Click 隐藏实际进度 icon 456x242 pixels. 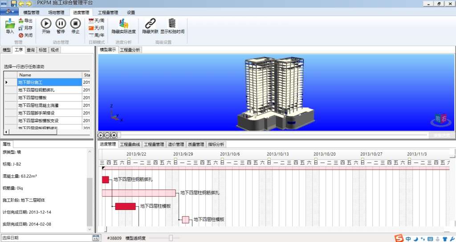(x=124, y=23)
